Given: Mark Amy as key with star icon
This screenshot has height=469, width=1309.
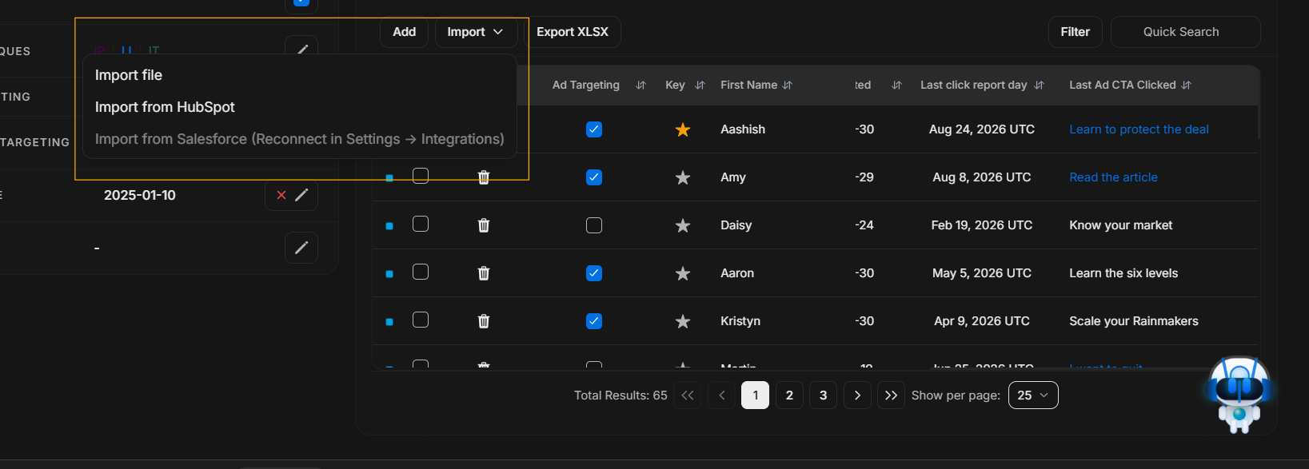Looking at the screenshot, I should [x=683, y=177].
